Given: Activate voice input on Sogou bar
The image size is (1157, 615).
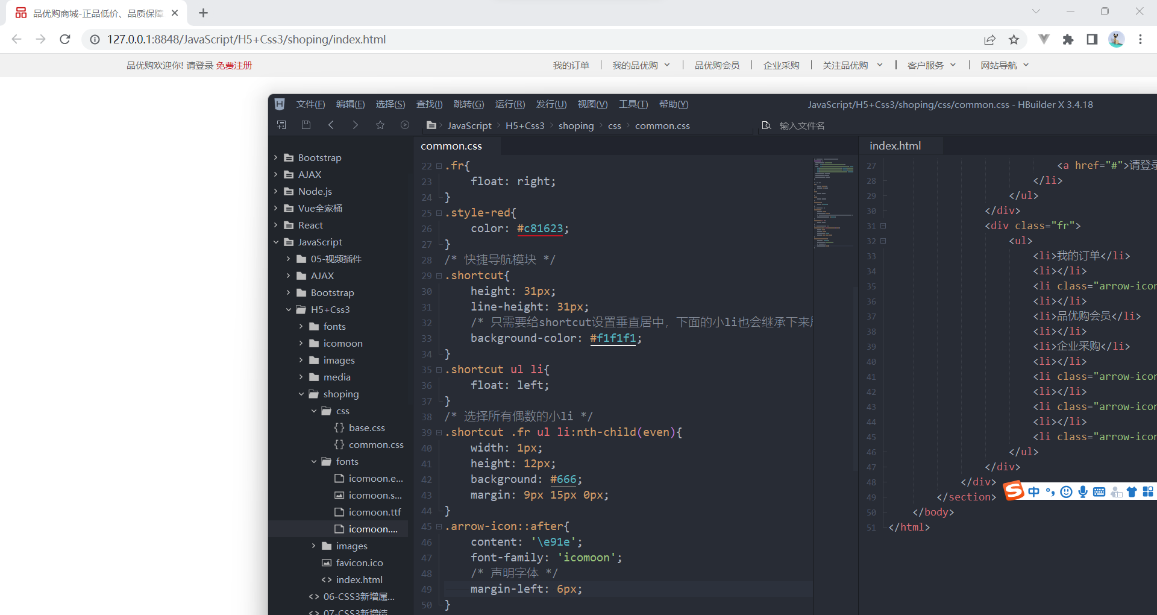Looking at the screenshot, I should [1083, 491].
